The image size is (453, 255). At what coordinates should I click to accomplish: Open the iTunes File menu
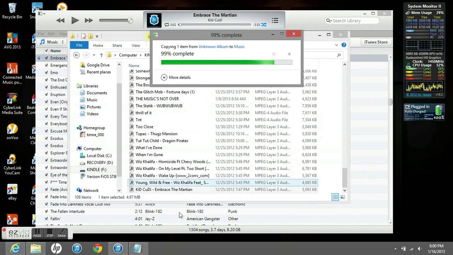(41, 34)
